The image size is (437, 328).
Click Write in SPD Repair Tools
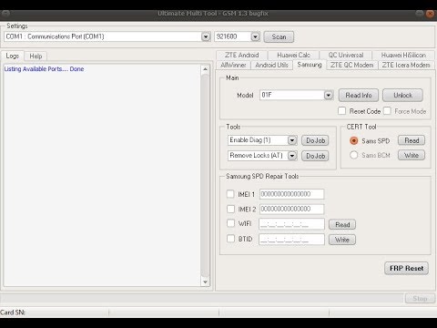click(342, 240)
